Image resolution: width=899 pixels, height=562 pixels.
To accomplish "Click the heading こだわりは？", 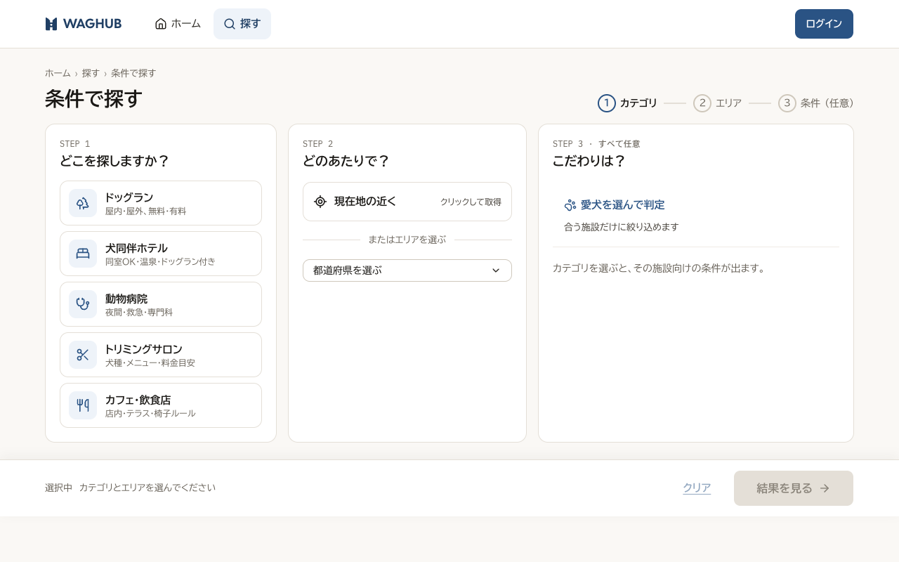I will [x=589, y=161].
